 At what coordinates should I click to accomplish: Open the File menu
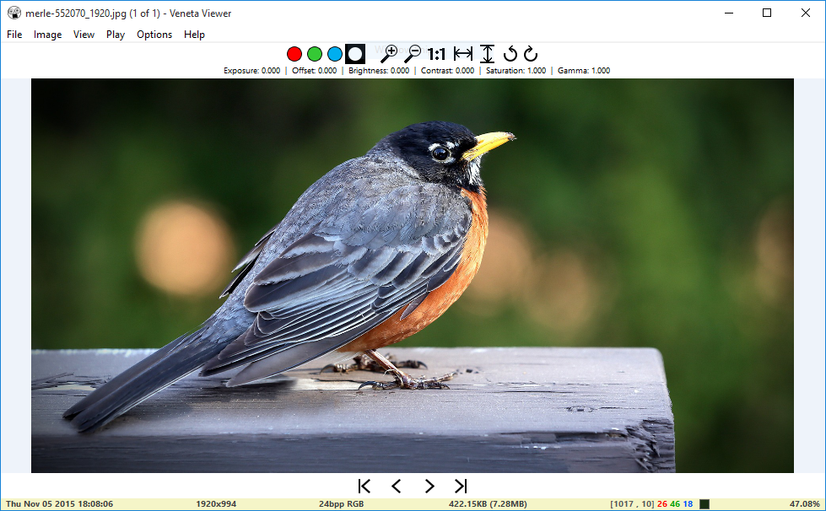click(14, 35)
